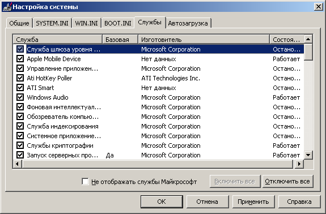Viewport: 326px width, 214px height.
Task: Select the 'Apple Mobile Device' row text
Action: [x=54, y=59]
